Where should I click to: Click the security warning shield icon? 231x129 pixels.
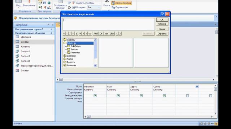[x=16, y=18]
